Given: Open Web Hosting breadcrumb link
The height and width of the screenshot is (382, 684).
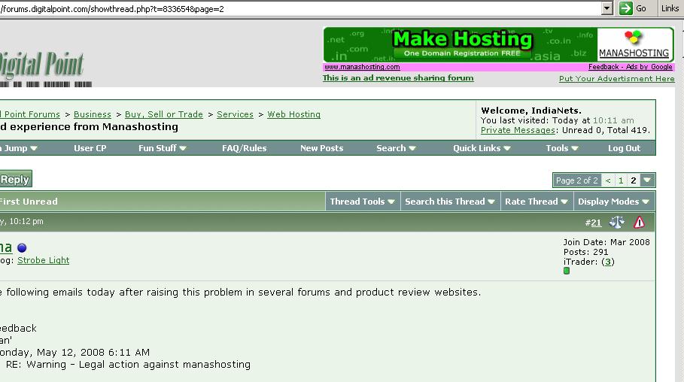Looking at the screenshot, I should click(x=293, y=114).
